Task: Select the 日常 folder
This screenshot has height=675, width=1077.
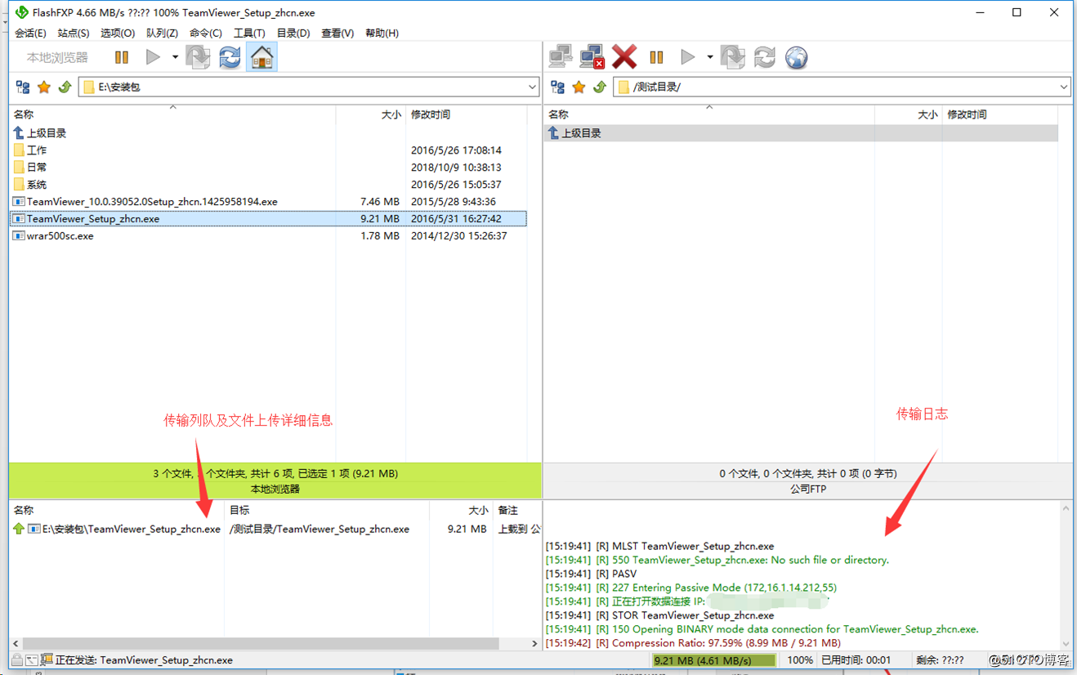Action: (30, 168)
